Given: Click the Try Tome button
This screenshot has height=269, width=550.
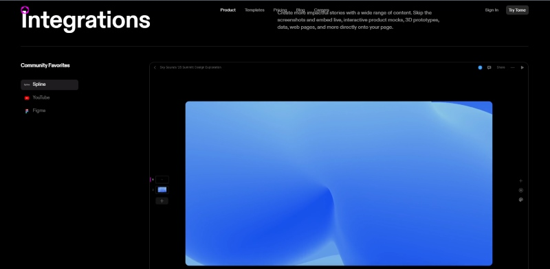Looking at the screenshot, I should tap(517, 10).
